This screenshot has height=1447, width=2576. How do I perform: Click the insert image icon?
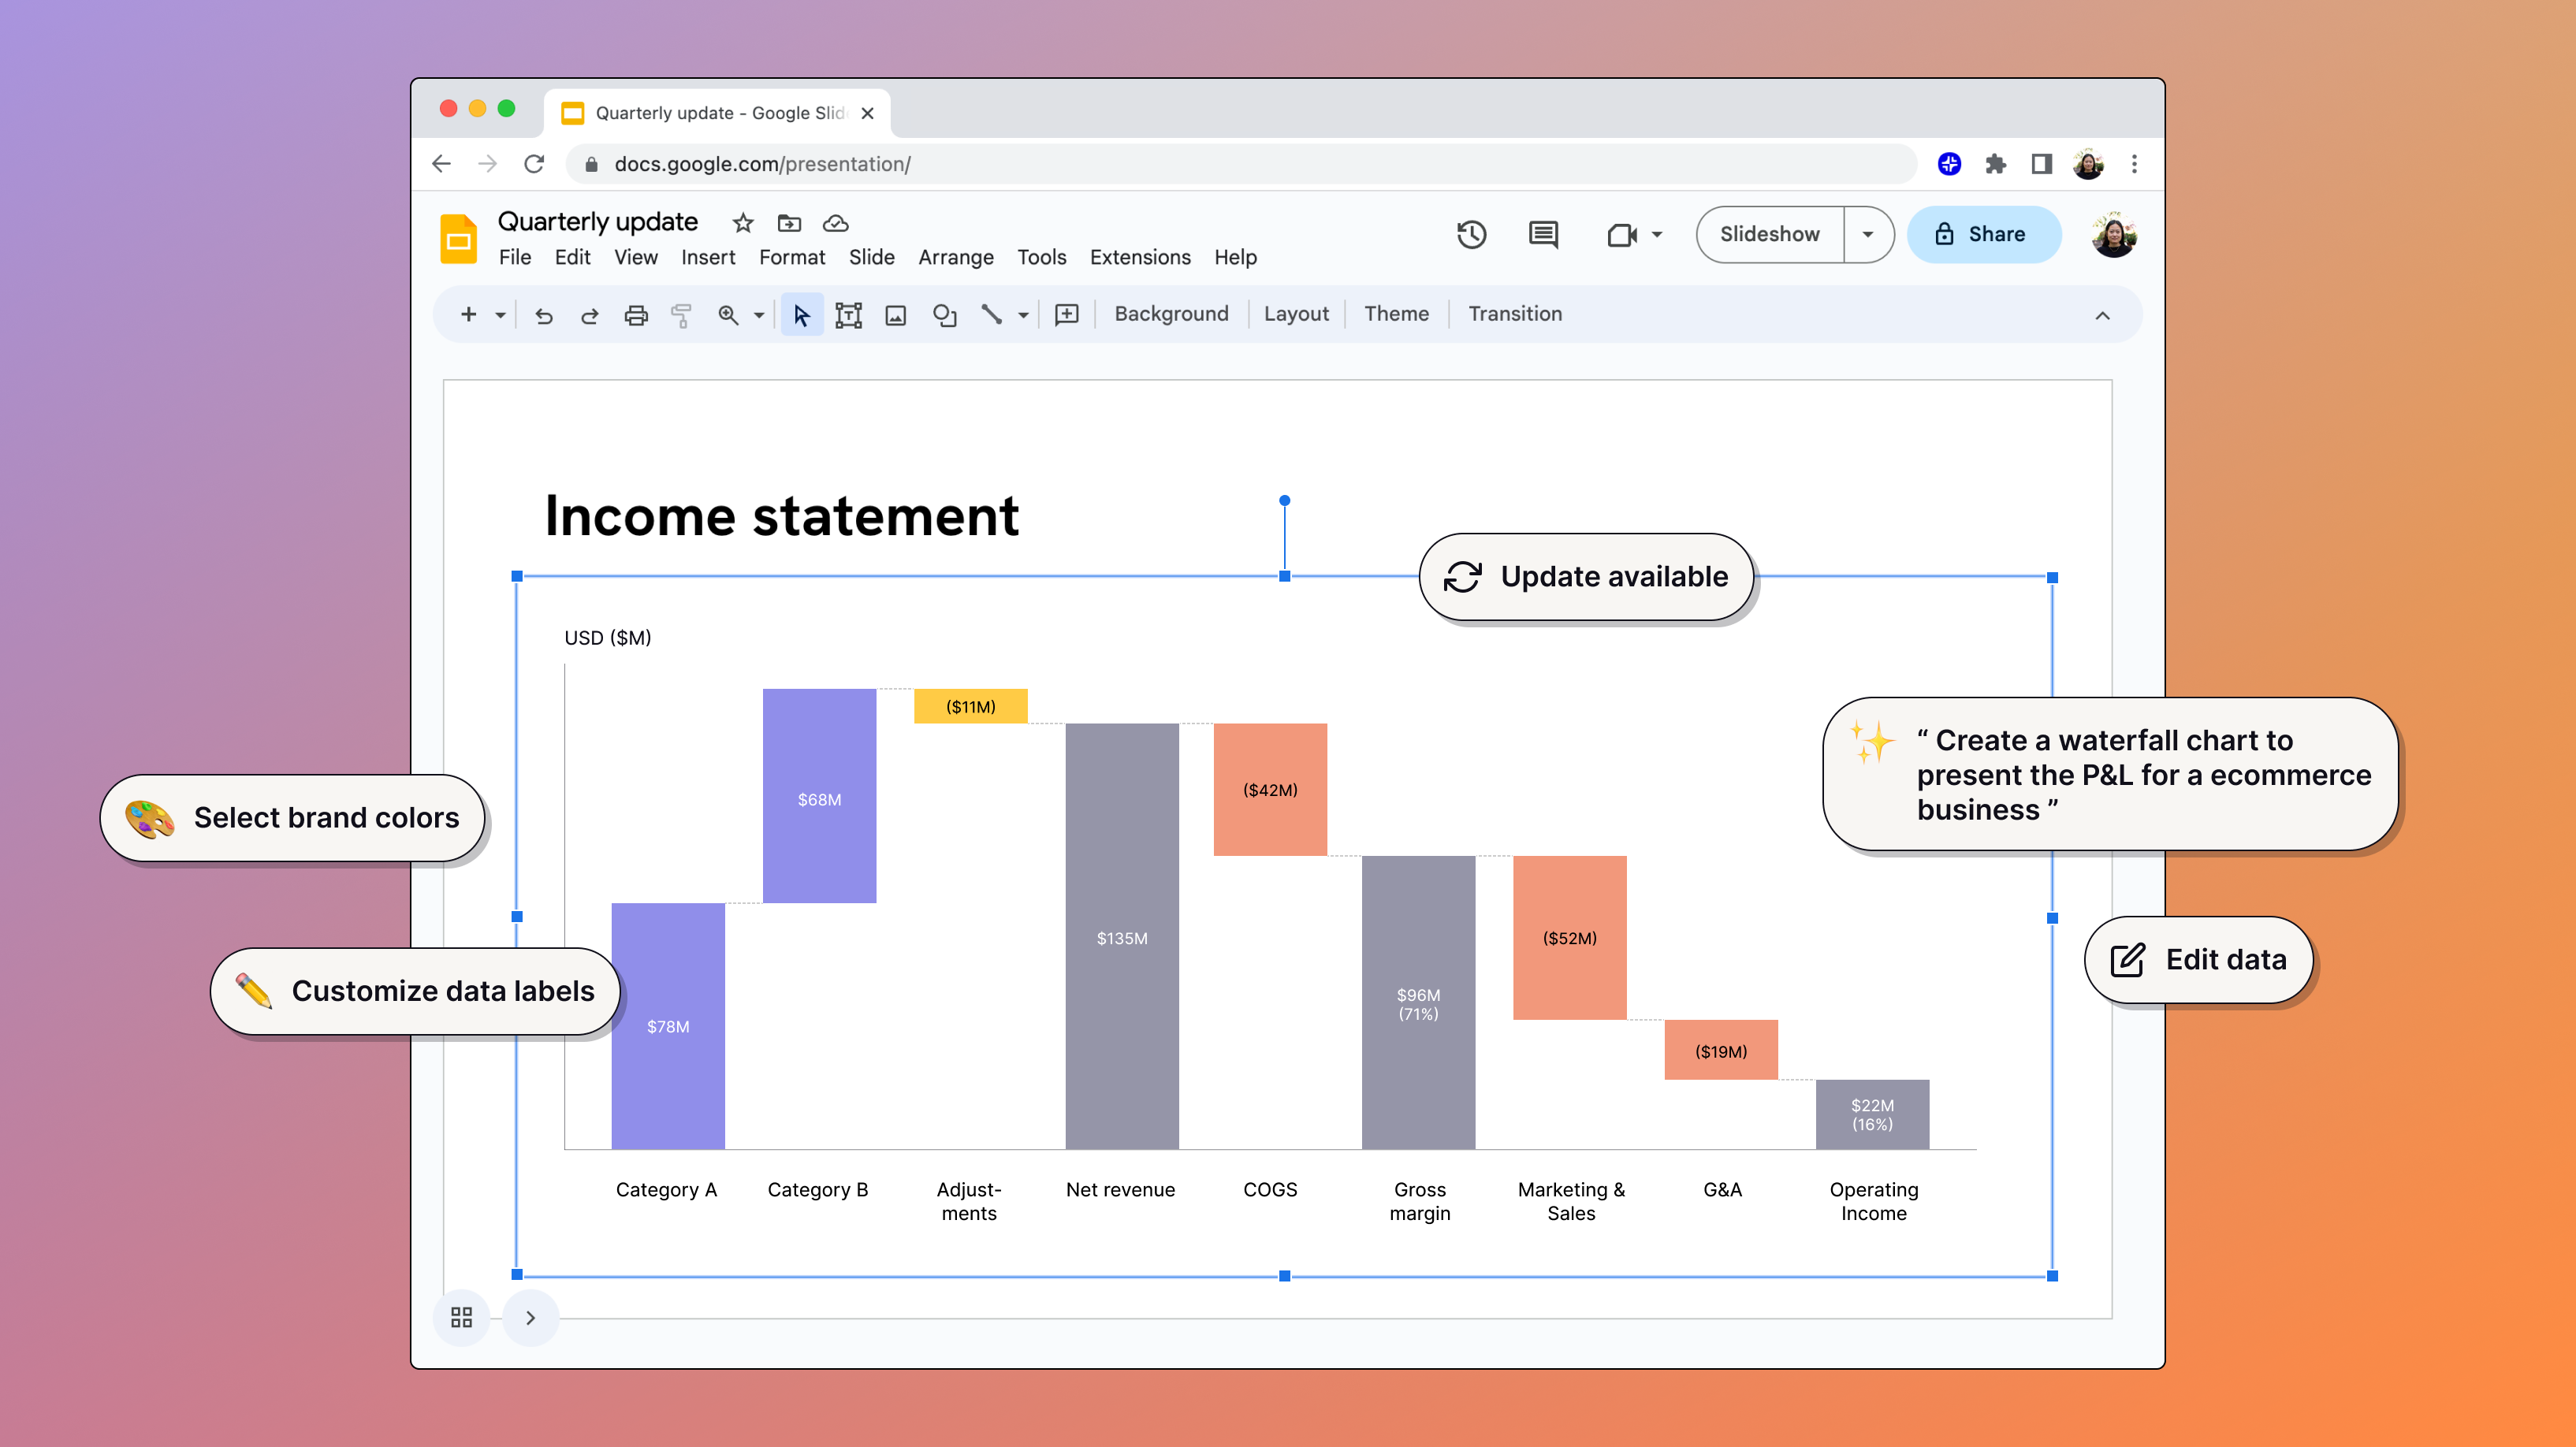pyautogui.click(x=895, y=316)
